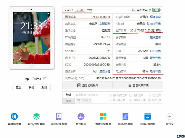
Task: Open 查看验机报告 inspection report
Action: [x=87, y=85]
